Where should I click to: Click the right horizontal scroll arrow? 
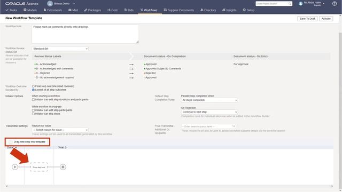(x=332, y=186)
